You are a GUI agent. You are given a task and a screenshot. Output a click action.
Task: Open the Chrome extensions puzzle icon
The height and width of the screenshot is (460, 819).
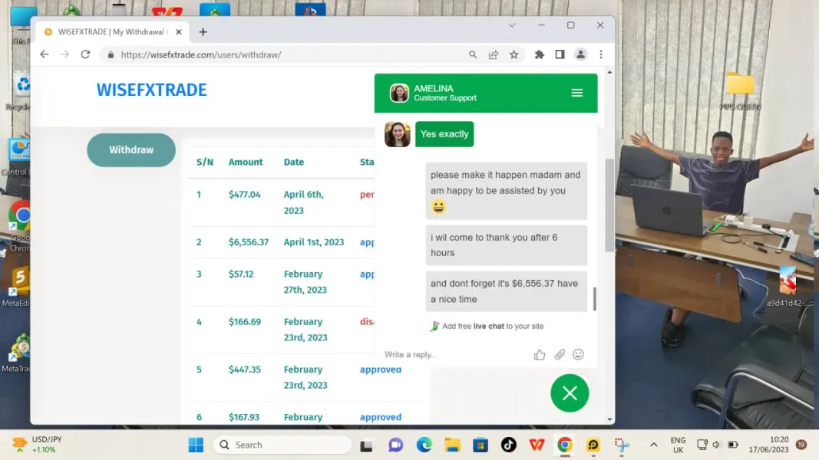click(x=539, y=54)
